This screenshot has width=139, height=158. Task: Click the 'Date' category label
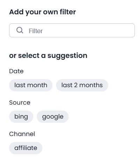pos(16,71)
